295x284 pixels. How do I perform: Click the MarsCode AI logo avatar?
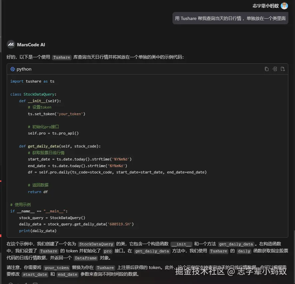coord(11,45)
